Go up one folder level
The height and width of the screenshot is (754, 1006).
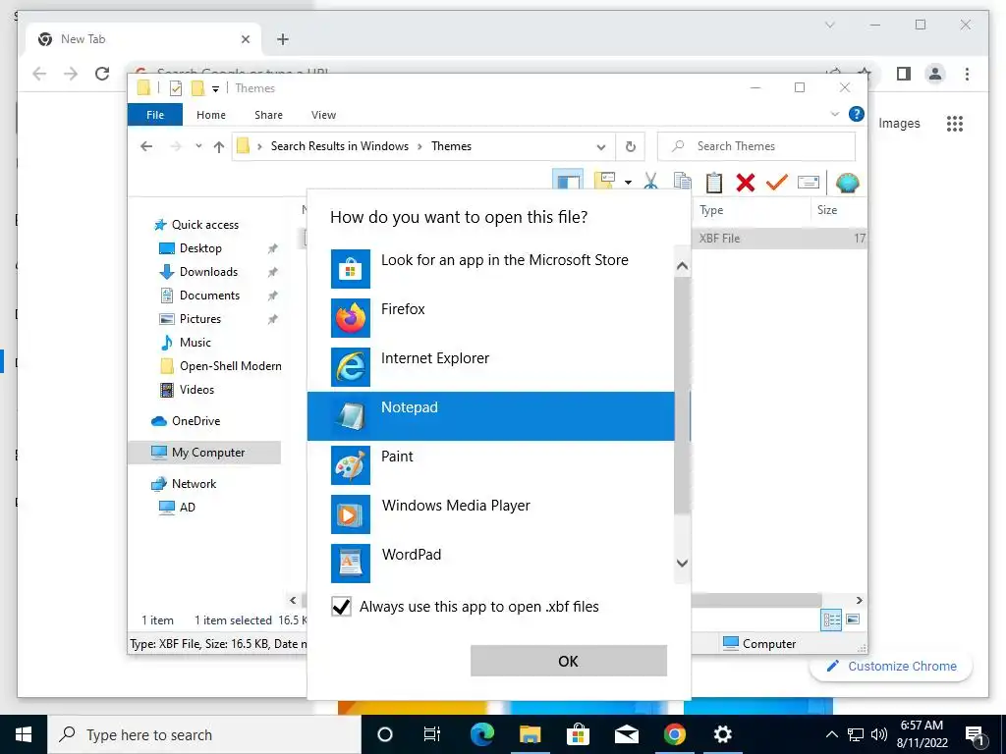pos(219,147)
